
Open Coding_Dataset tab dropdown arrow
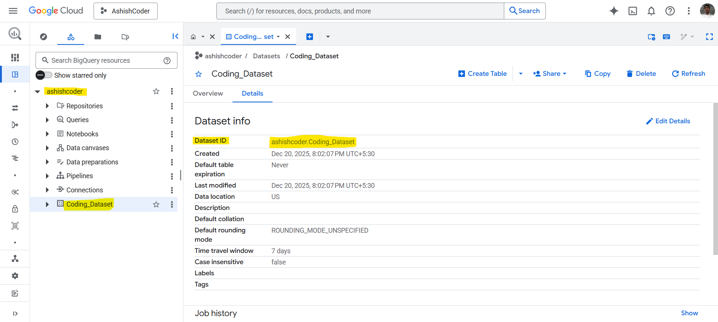click(x=278, y=37)
